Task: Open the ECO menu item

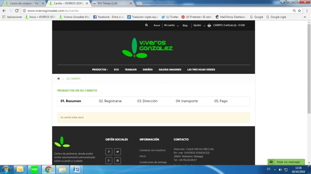Action: tap(116, 70)
